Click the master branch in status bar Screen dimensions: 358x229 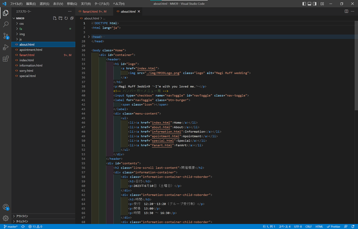[10, 226]
